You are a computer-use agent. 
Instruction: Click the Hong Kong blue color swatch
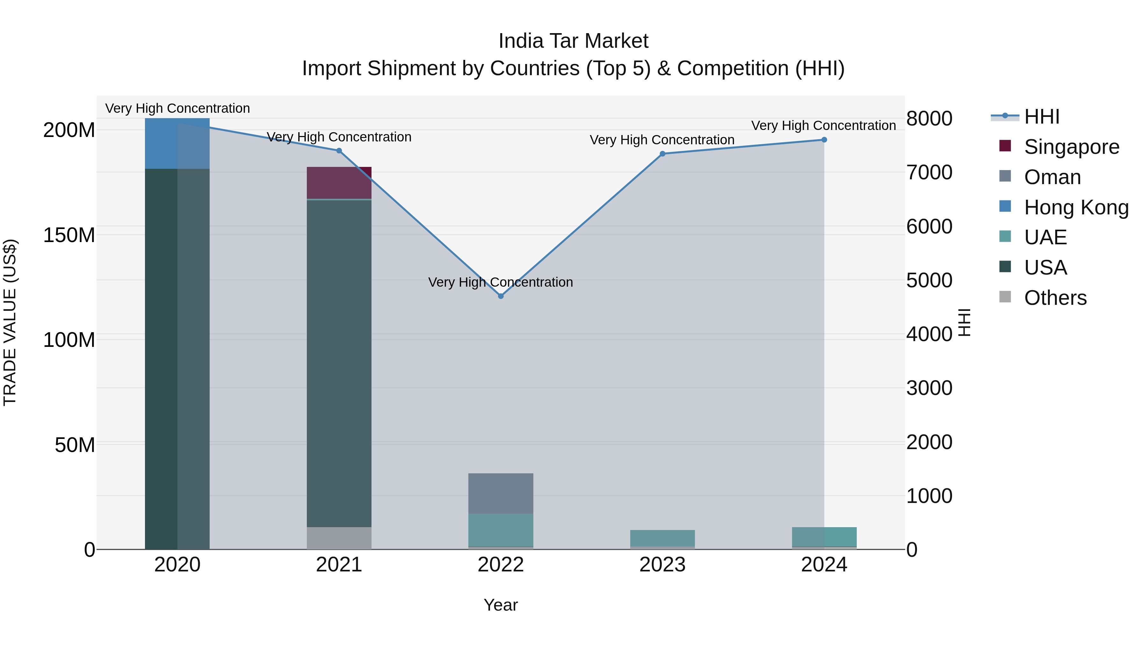click(x=1005, y=206)
